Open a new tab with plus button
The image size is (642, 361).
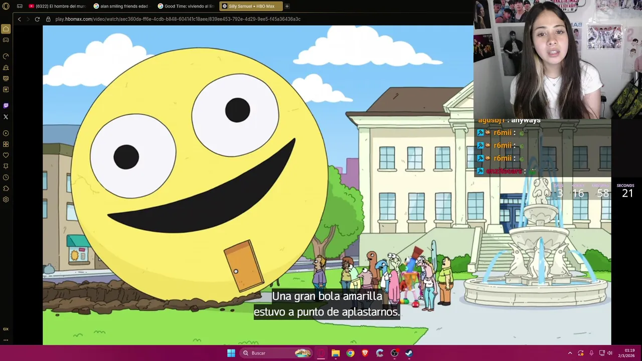coord(287,6)
